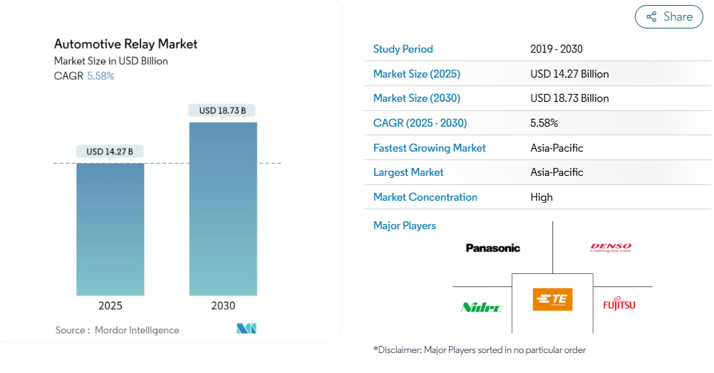Click the Fujitsu logo
Image resolution: width=714 pixels, height=373 pixels.
point(619,305)
